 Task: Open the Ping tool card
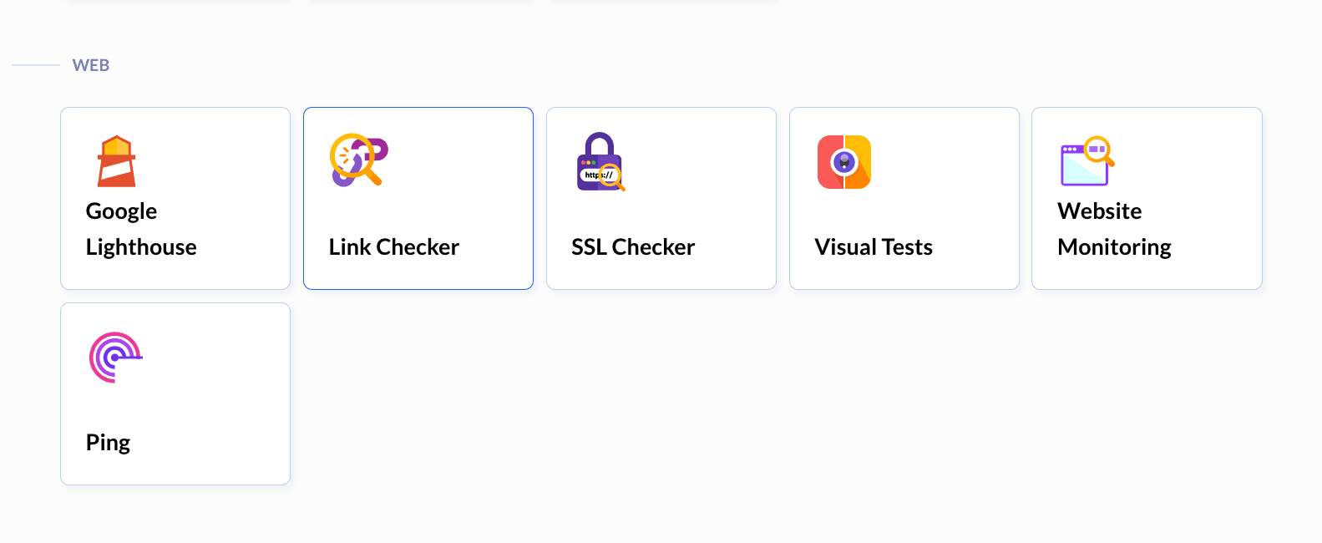pyautogui.click(x=175, y=393)
